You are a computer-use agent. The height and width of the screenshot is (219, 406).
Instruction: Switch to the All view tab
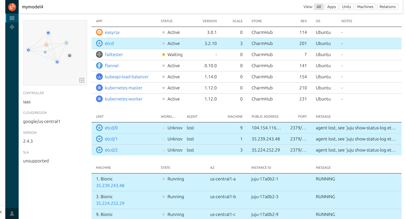pos(319,7)
